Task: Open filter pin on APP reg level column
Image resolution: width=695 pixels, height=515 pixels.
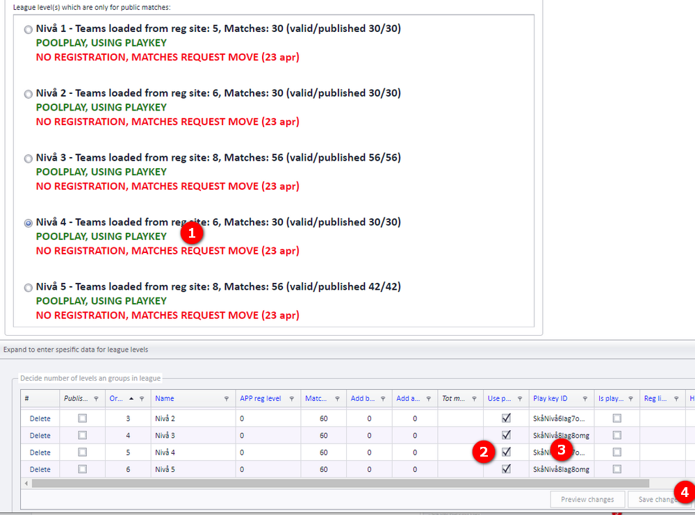Action: 292,399
